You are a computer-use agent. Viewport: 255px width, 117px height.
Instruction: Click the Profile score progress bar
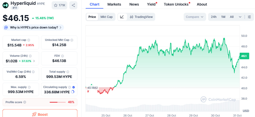coord(57,102)
